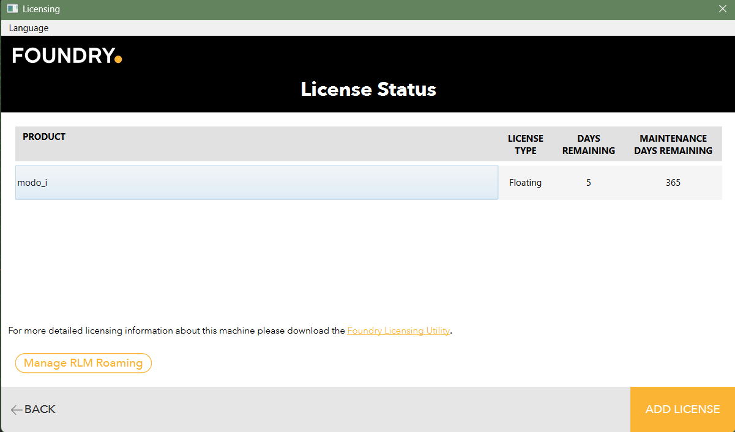
Task: Open the Language menu
Action: pyautogui.click(x=29, y=28)
